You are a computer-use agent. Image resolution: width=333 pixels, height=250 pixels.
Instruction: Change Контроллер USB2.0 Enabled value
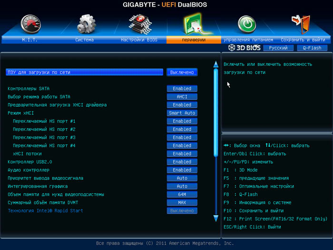click(182, 162)
